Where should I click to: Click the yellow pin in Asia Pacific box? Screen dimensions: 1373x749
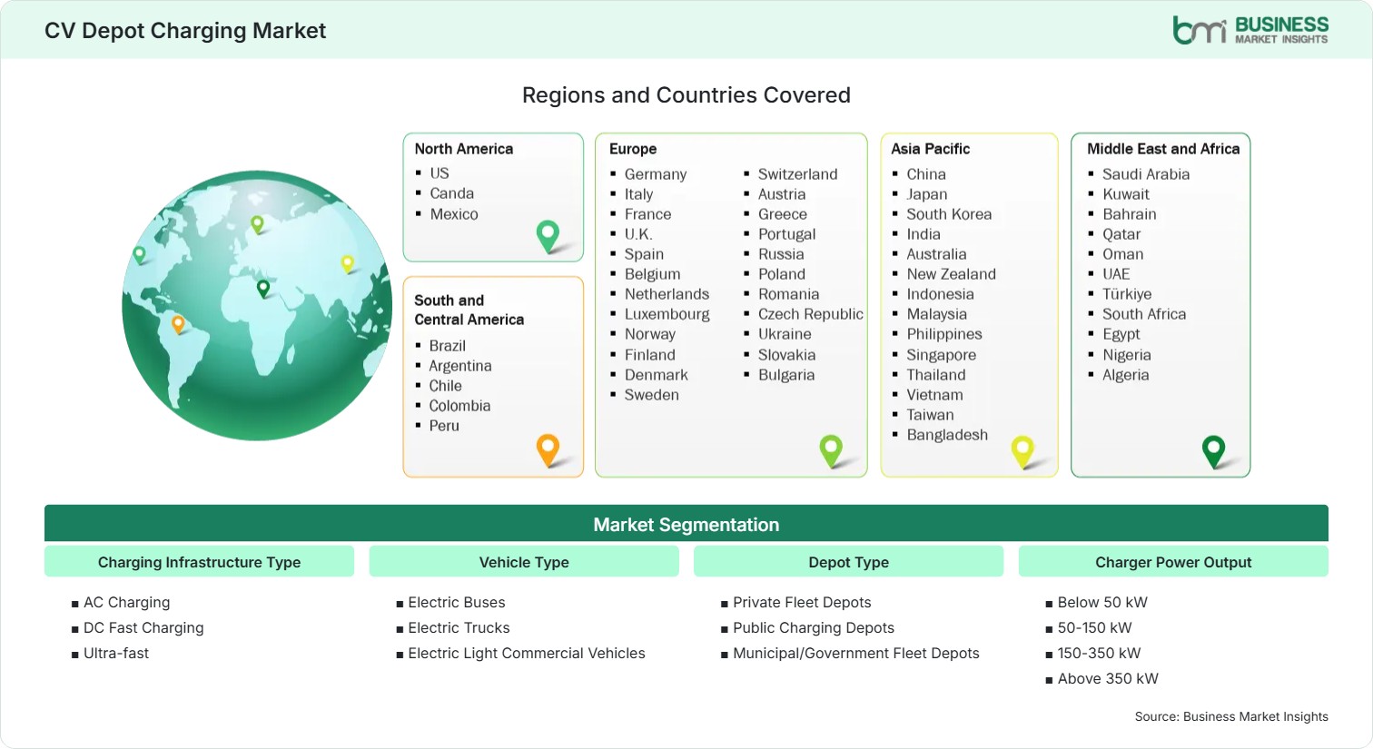pyautogui.click(x=1022, y=452)
